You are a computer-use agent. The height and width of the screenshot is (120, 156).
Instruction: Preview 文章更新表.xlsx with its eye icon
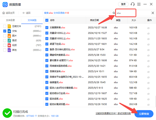[x=148, y=28]
